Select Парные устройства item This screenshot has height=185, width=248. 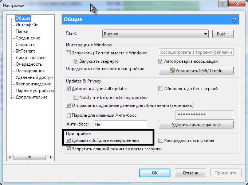35,90
